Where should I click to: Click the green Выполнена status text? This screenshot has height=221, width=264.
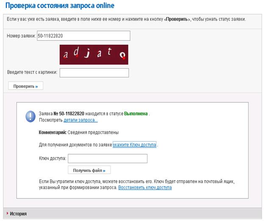[136, 114]
